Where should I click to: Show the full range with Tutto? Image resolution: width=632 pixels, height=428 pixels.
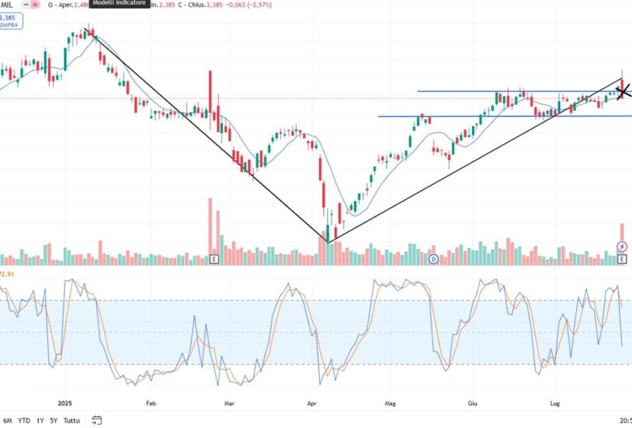pos(71,421)
